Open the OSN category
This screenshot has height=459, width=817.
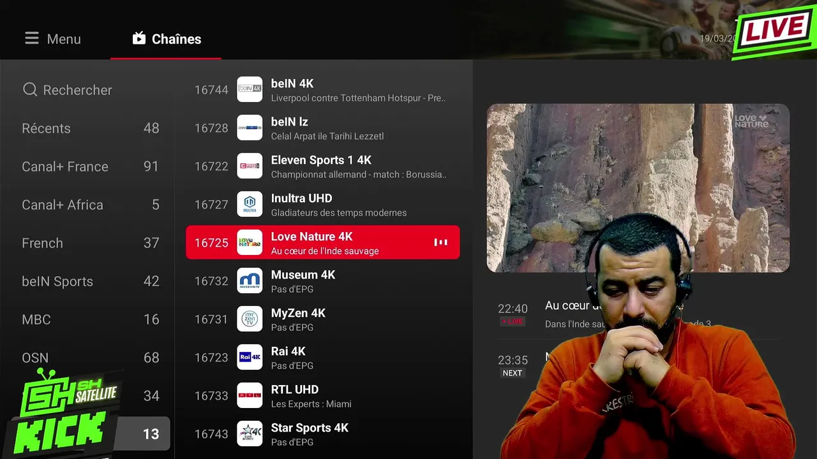point(90,358)
